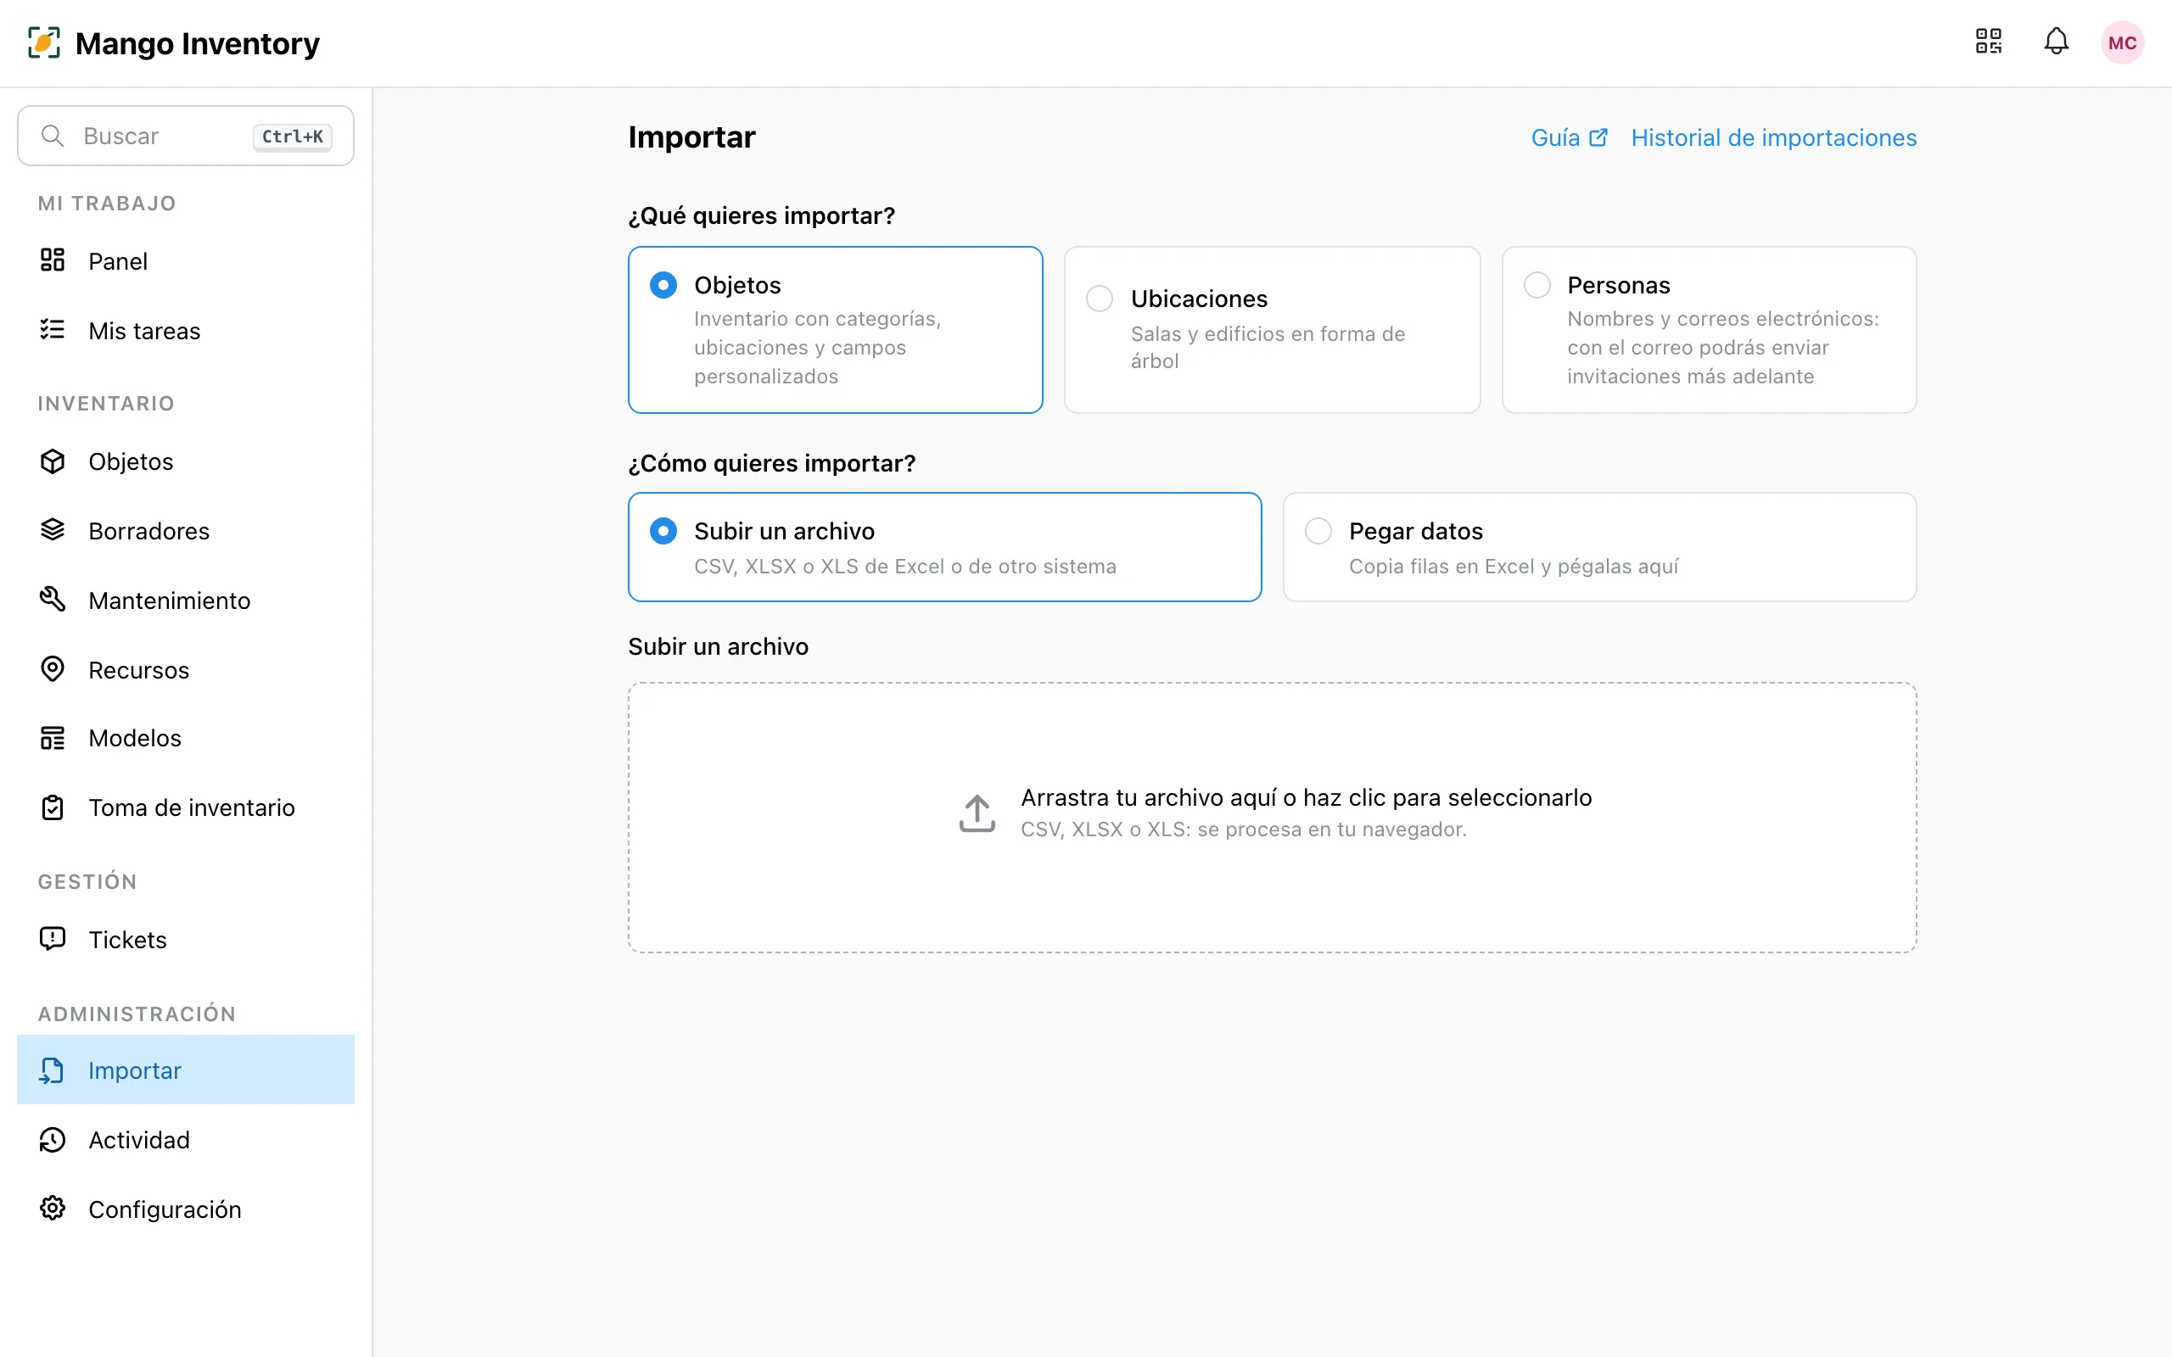Open the MC user avatar menu
This screenshot has width=2172, height=1357.
pyautogui.click(x=2122, y=42)
